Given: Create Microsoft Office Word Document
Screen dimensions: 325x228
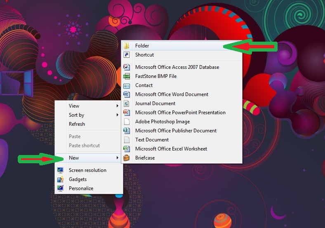Looking at the screenshot, I should (181, 94).
